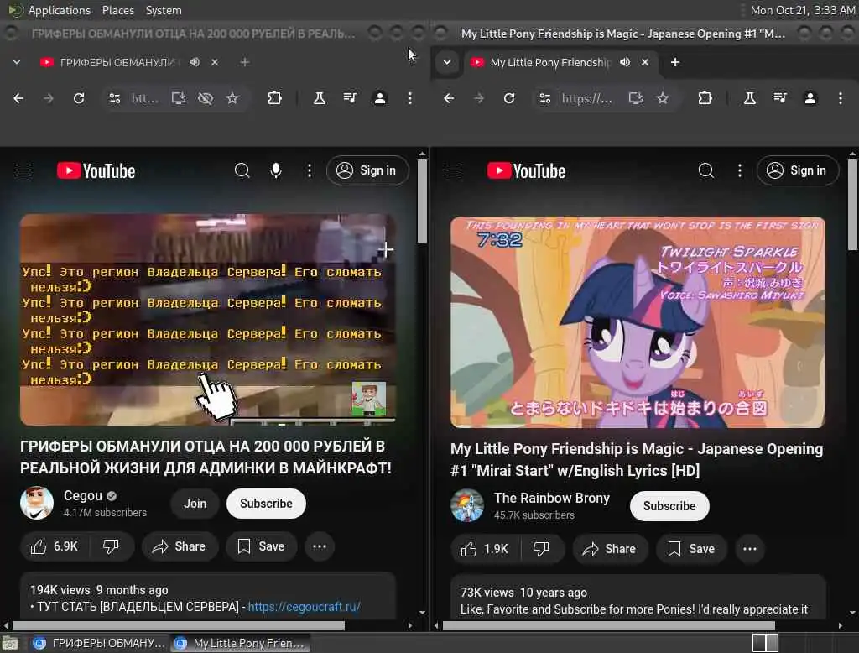Expand tab search dropdown in left window

pyautogui.click(x=17, y=62)
